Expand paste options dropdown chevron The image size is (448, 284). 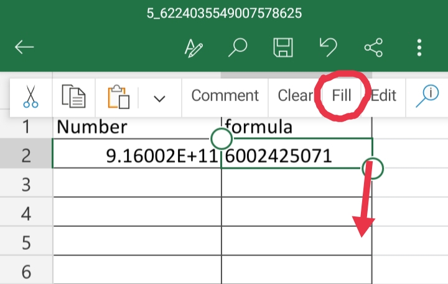pos(159,99)
